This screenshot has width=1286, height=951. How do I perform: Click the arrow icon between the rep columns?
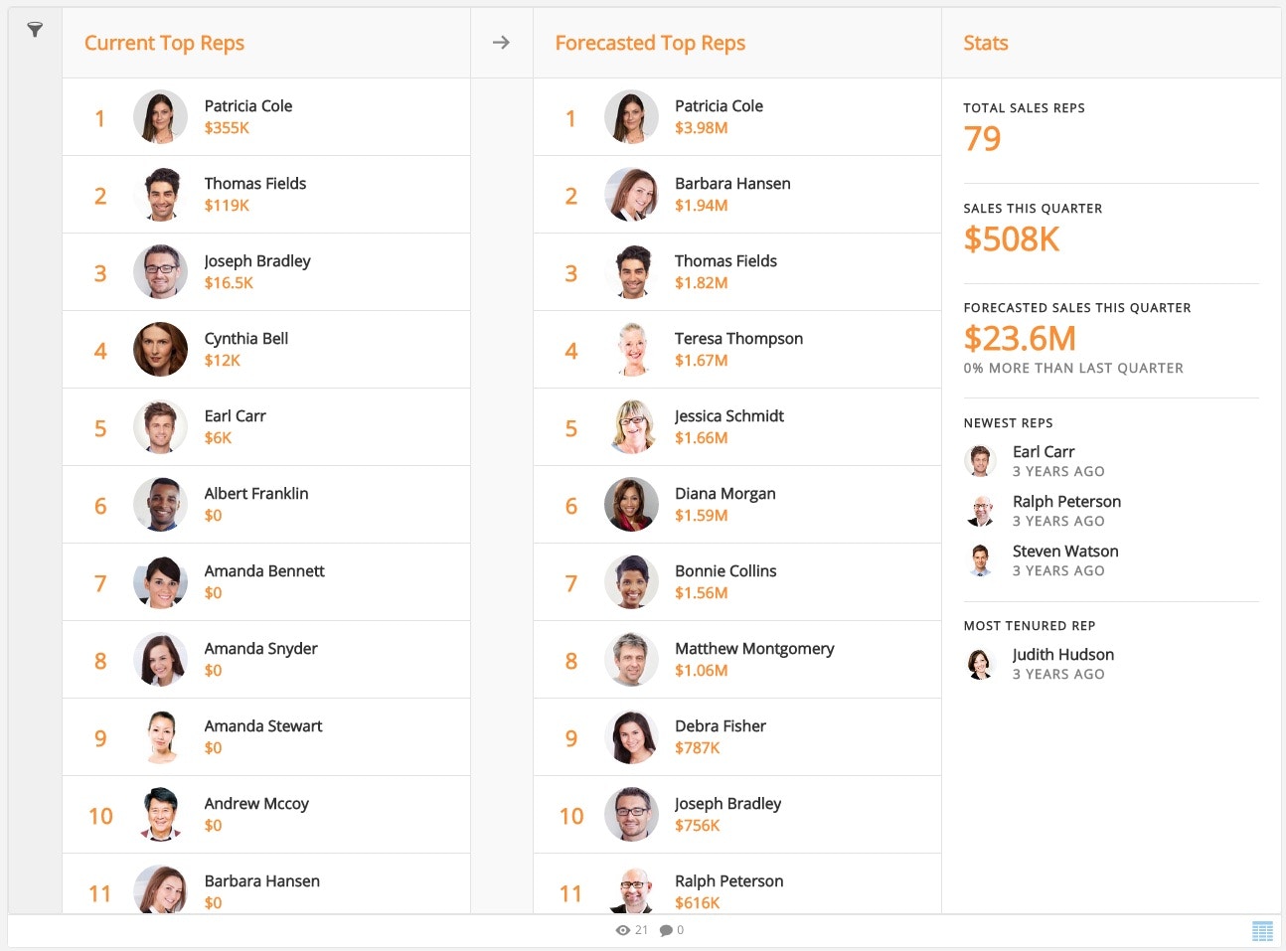pos(501,42)
